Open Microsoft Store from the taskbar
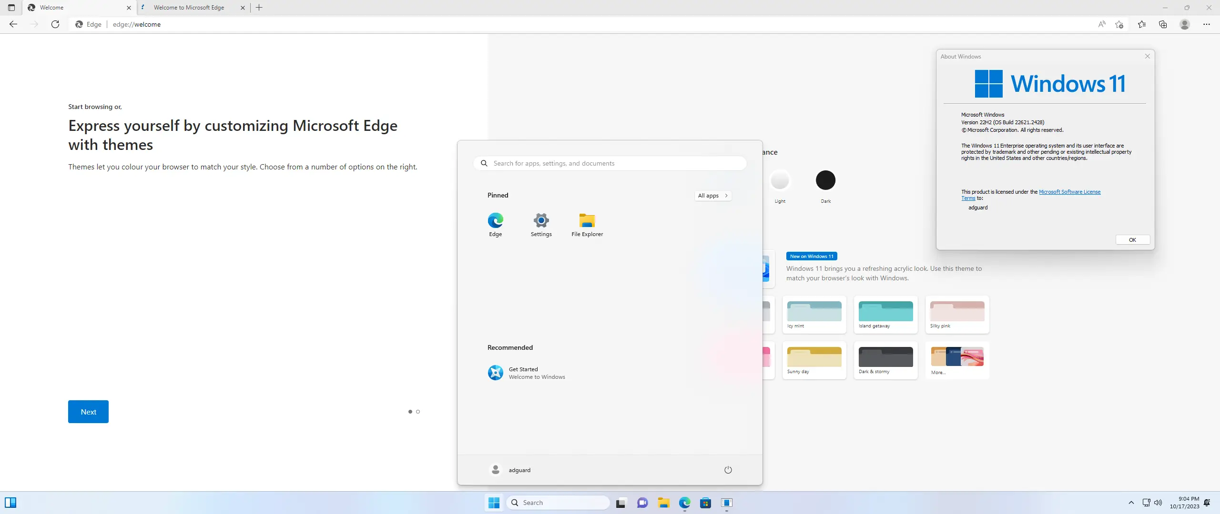Viewport: 1220px width, 514px height. (x=705, y=503)
